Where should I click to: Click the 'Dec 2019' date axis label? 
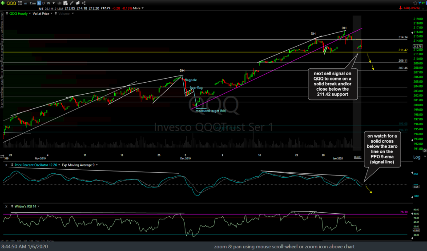click(185, 159)
